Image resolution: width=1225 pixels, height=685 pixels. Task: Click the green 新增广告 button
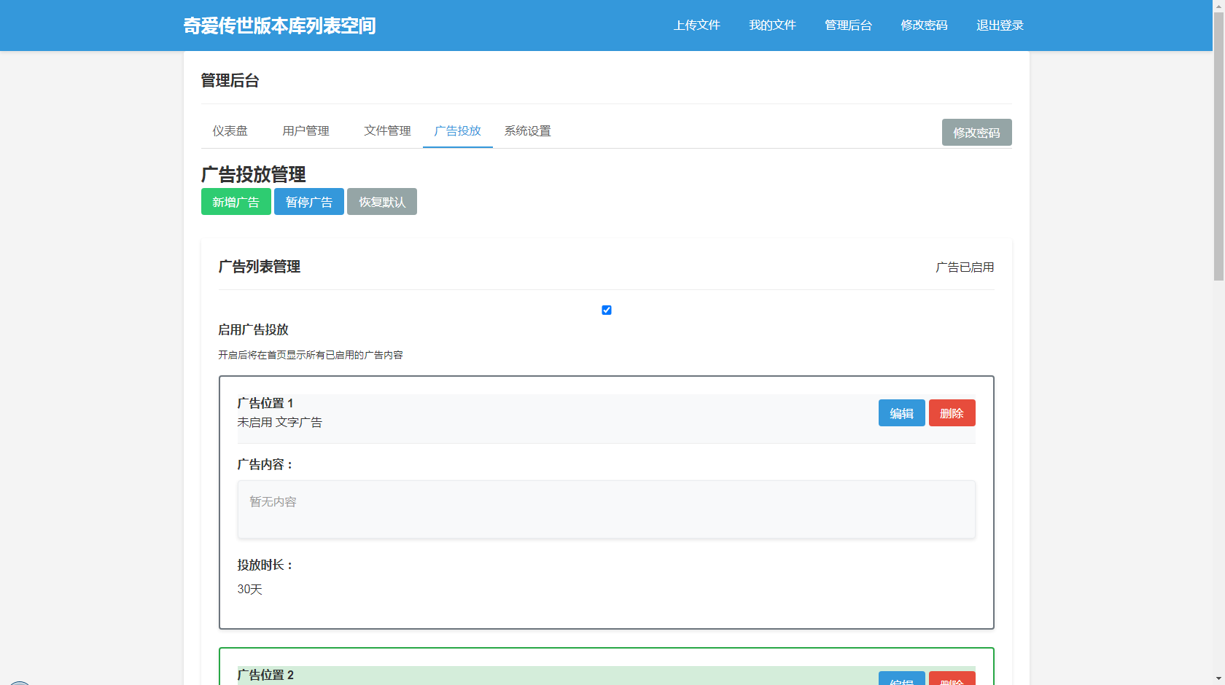236,202
